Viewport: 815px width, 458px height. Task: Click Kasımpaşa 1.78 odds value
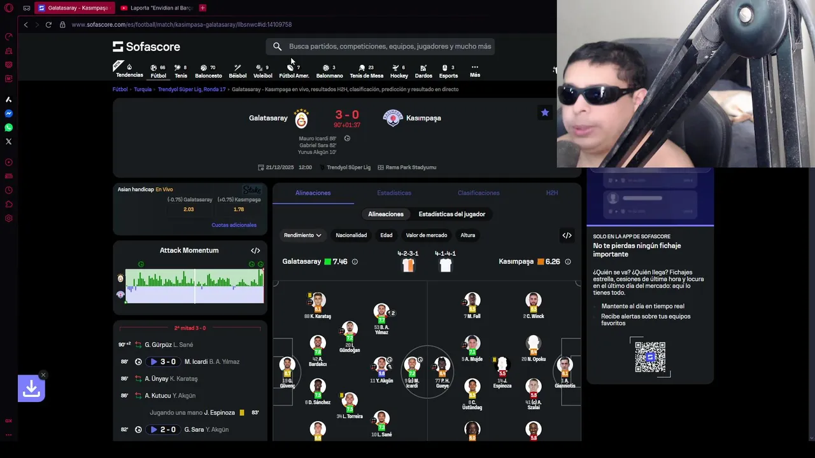239,209
